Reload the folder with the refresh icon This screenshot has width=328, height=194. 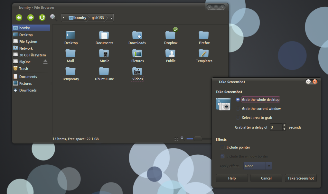pyautogui.click(x=42, y=18)
